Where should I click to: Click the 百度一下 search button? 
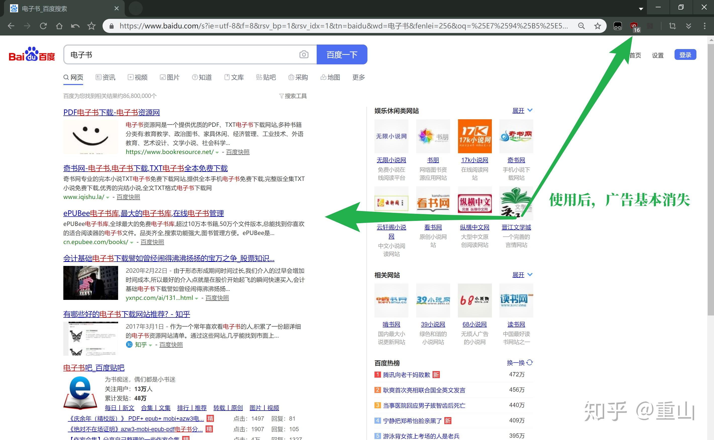pyautogui.click(x=342, y=54)
